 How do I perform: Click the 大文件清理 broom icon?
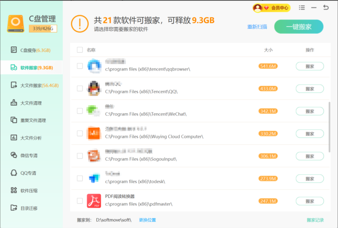14,103
